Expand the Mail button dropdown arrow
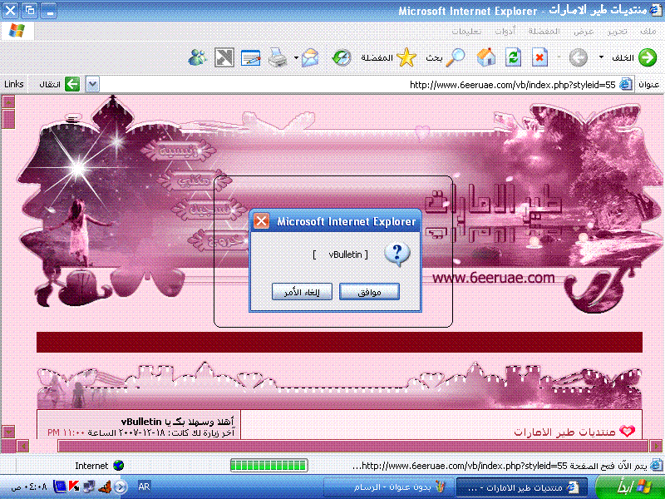The image size is (665, 499). (297, 57)
